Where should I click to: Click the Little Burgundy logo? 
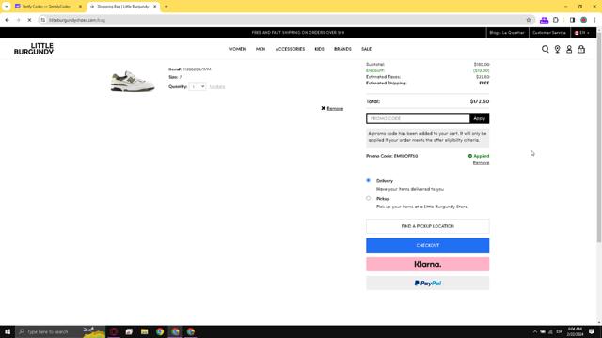[x=34, y=49]
